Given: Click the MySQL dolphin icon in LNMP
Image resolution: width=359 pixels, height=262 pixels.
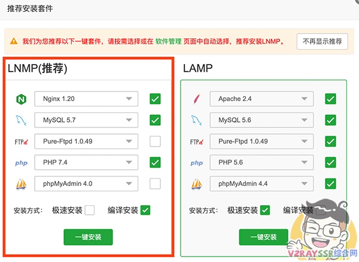Looking at the screenshot, I should pyautogui.click(x=21, y=120).
